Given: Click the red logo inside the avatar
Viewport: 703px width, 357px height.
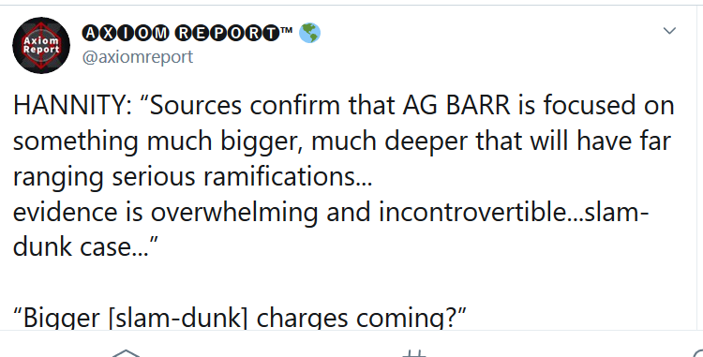Looking at the screenshot, I should click(x=41, y=45).
